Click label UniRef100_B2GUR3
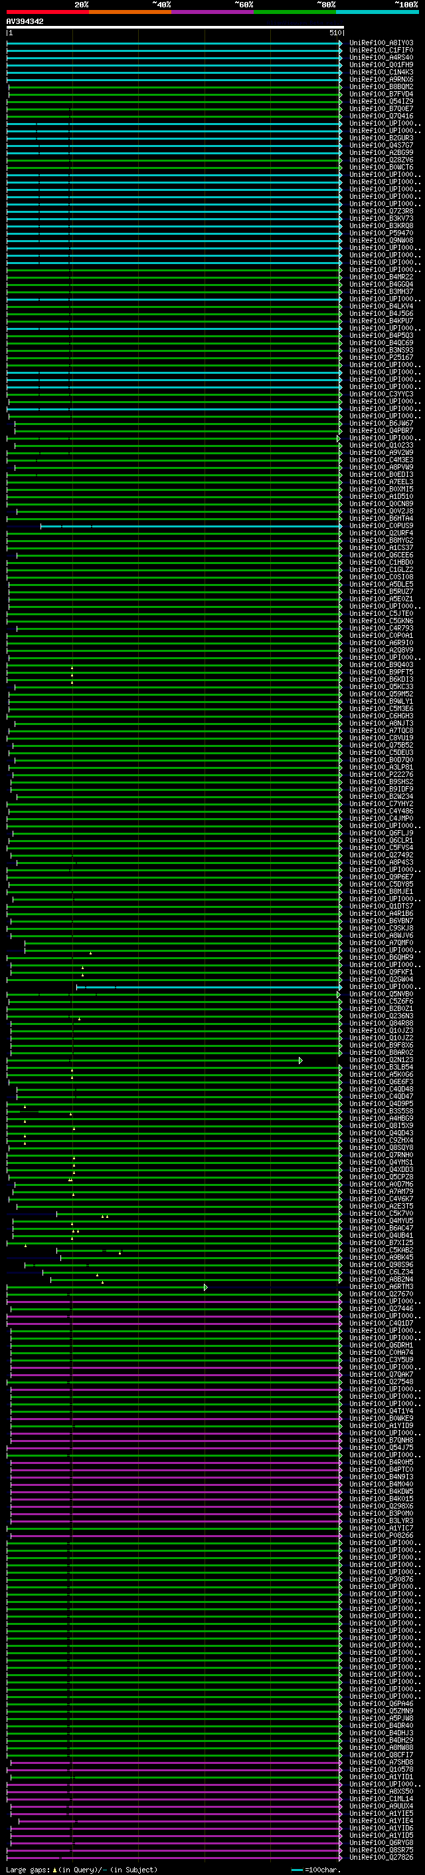 (x=381, y=138)
